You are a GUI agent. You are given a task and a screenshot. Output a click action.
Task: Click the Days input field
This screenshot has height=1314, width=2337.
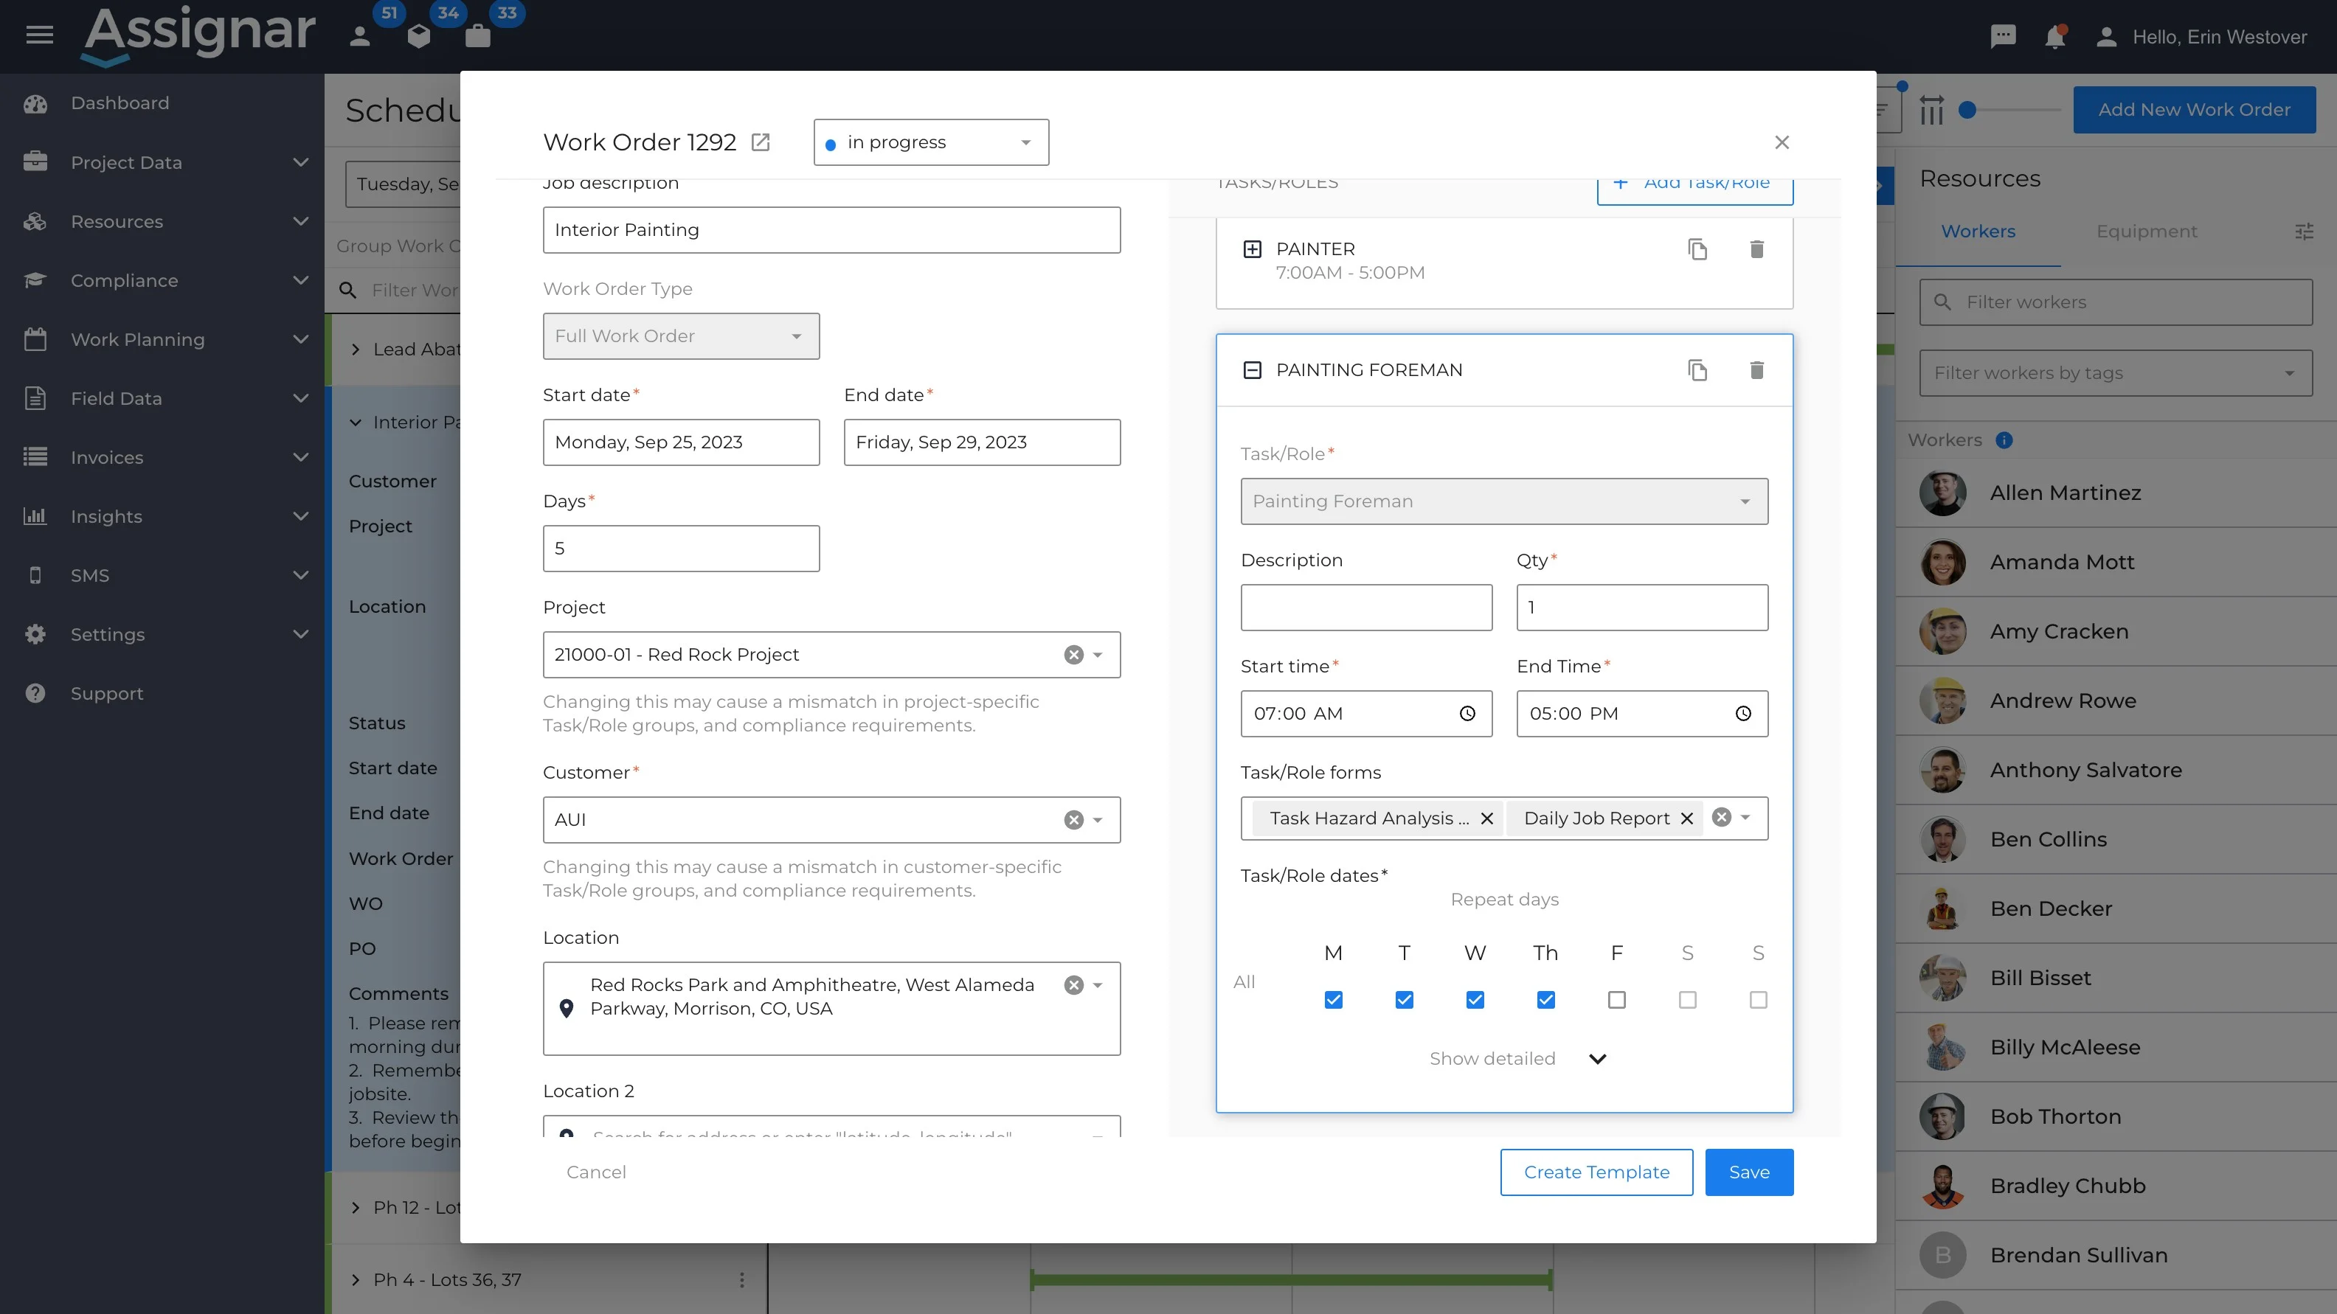coord(680,549)
